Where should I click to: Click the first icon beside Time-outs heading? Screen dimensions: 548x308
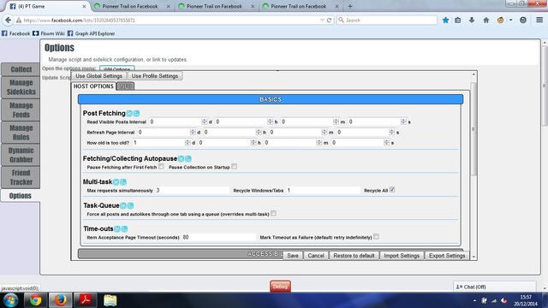(x=117, y=229)
